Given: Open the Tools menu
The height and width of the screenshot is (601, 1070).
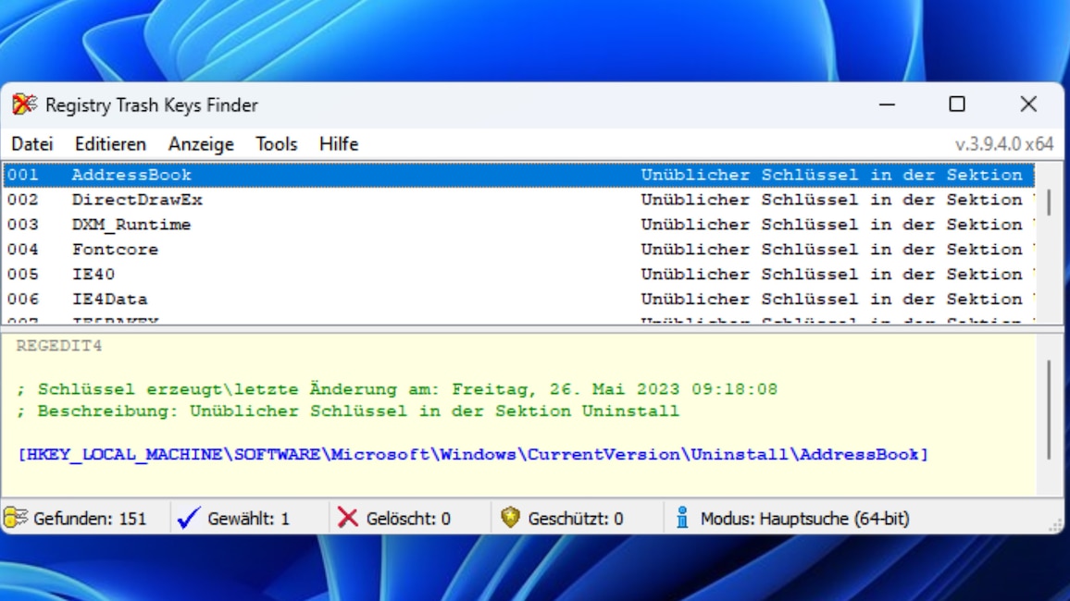Looking at the screenshot, I should (x=277, y=144).
